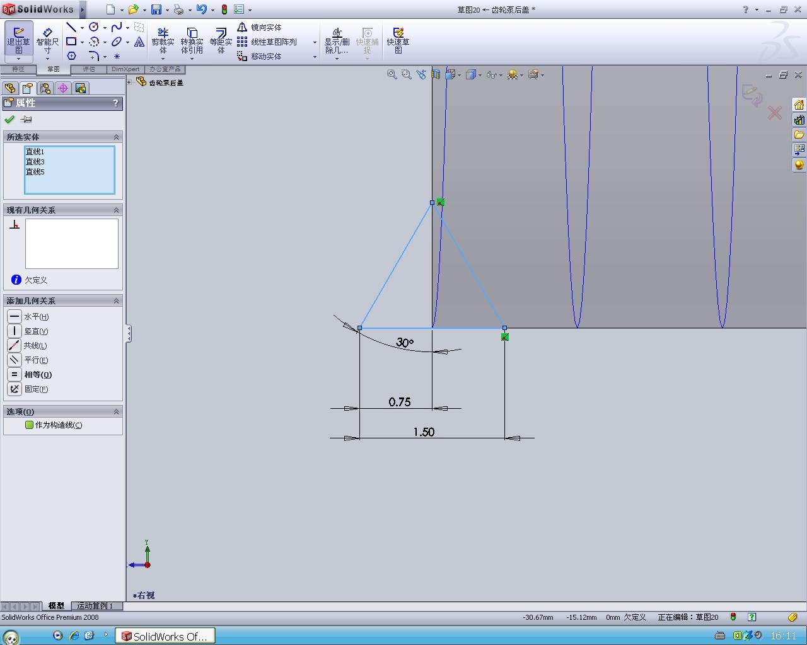The width and height of the screenshot is (807, 645).
Task: Switch to the DimXpert tab
Action: coord(125,69)
